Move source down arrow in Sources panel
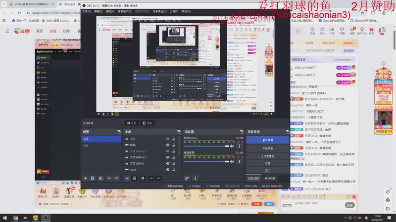 coord(158,178)
